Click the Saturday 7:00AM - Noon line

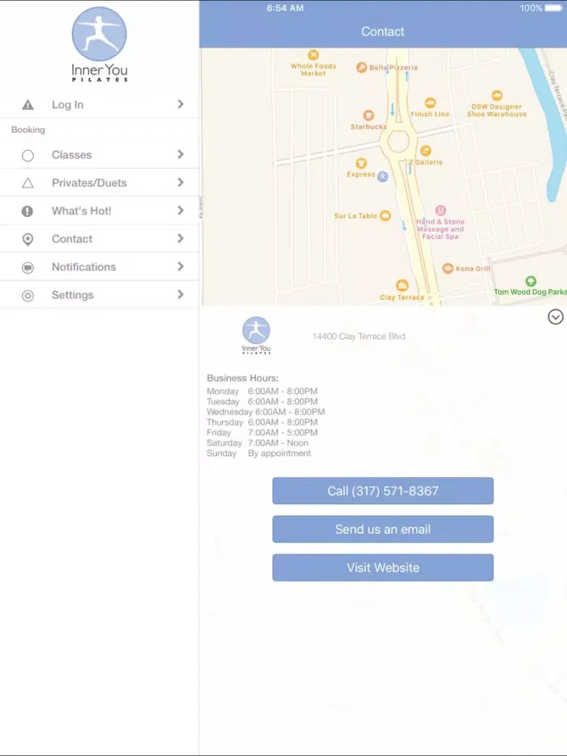pos(258,442)
